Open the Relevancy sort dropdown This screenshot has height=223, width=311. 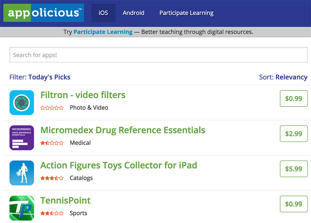(x=291, y=77)
